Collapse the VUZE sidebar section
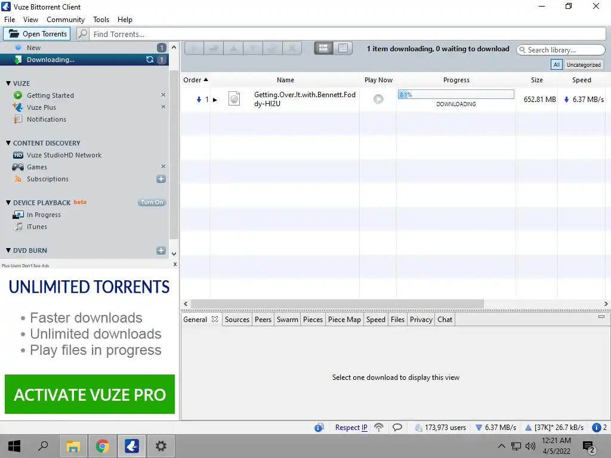611x458 pixels. (8, 83)
